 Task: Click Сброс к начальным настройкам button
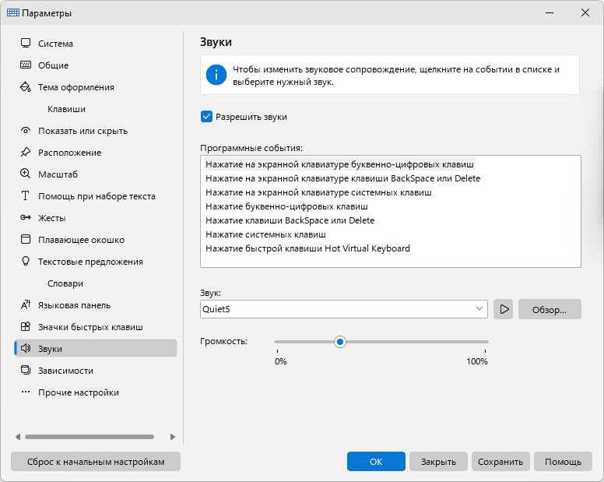coord(96,461)
